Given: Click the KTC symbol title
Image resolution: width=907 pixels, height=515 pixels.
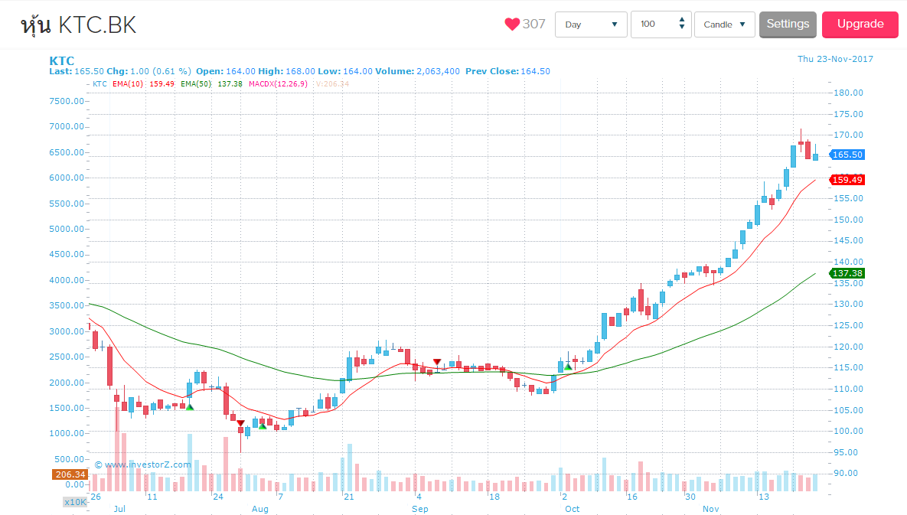Looking at the screenshot, I should [x=62, y=60].
